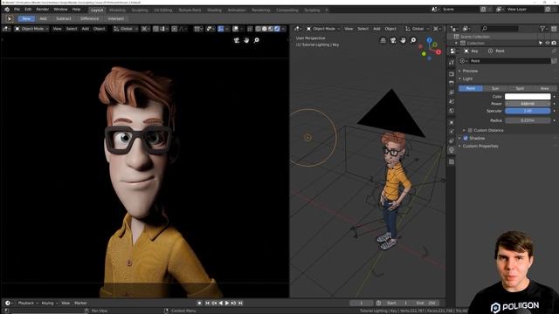Open the Scene properties tab icon
The height and width of the screenshot is (314, 559).
[452, 101]
